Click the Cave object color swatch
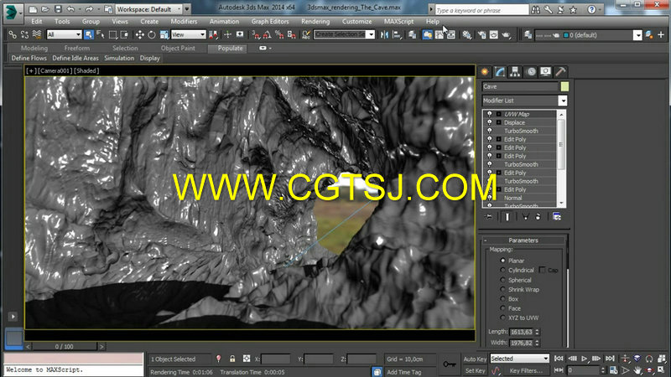Image resolution: width=671 pixels, height=377 pixels. click(564, 87)
